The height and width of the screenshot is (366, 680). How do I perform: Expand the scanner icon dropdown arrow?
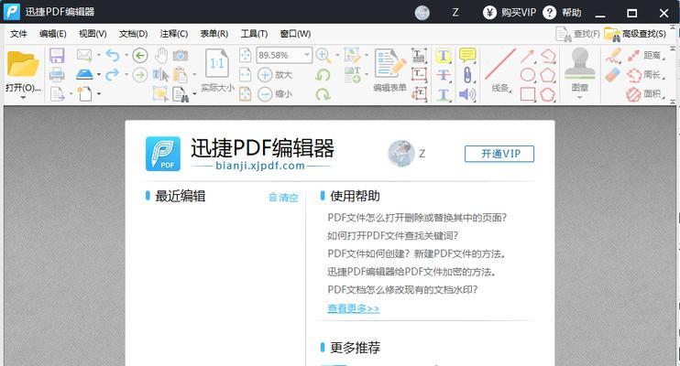(x=98, y=74)
